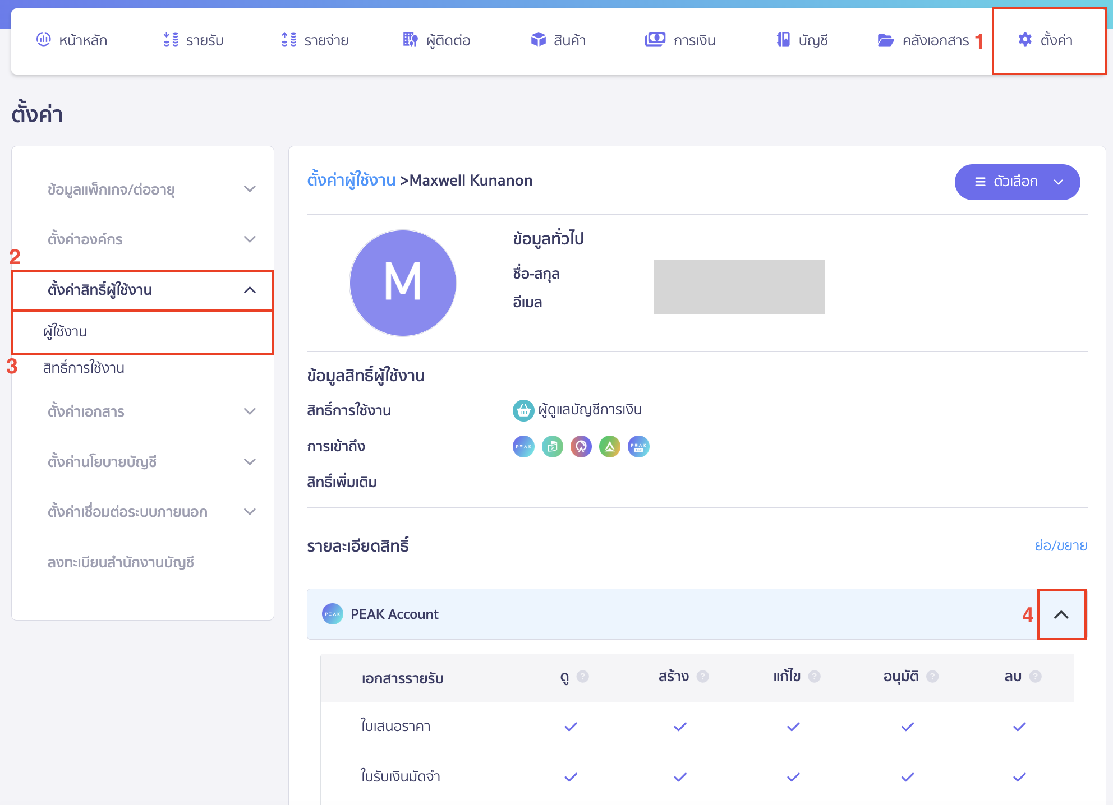This screenshot has height=805, width=1113.
Task: Click ตั้งค่าผู้ใช้งาน breadcrumb link
Action: click(351, 180)
